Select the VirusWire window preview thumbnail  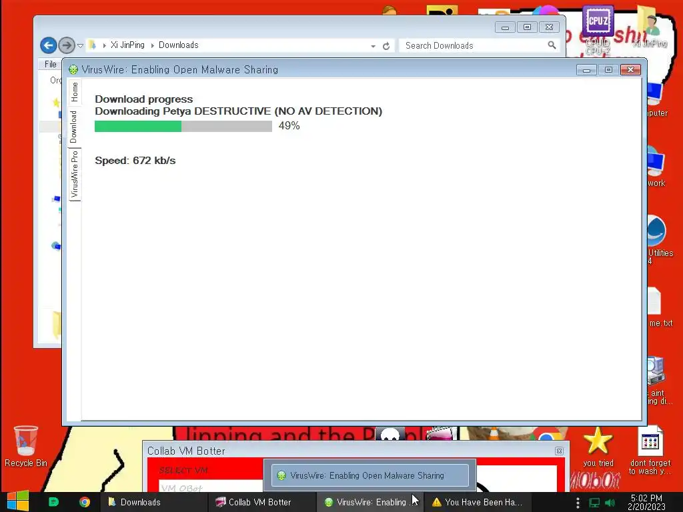tap(370, 475)
